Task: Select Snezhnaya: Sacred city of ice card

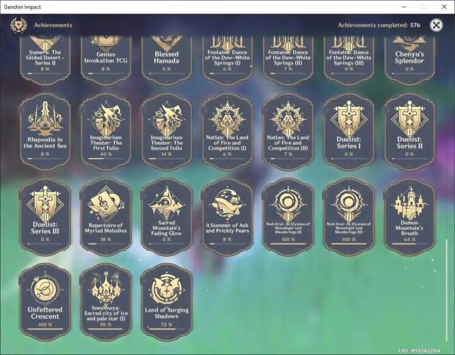Action: click(x=106, y=302)
